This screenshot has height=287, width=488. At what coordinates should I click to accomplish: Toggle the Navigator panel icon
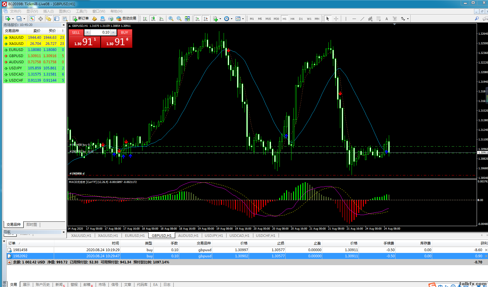49,19
